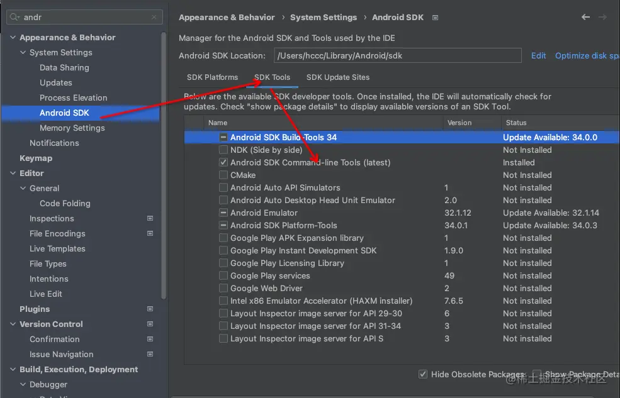Collapse the Debugger tree node

(x=23, y=384)
